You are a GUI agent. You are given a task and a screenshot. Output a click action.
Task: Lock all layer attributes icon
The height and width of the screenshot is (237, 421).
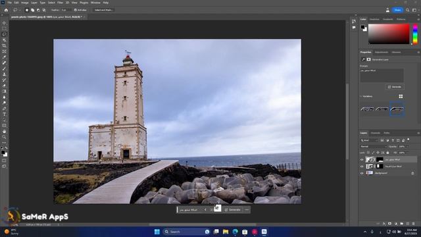click(387, 153)
